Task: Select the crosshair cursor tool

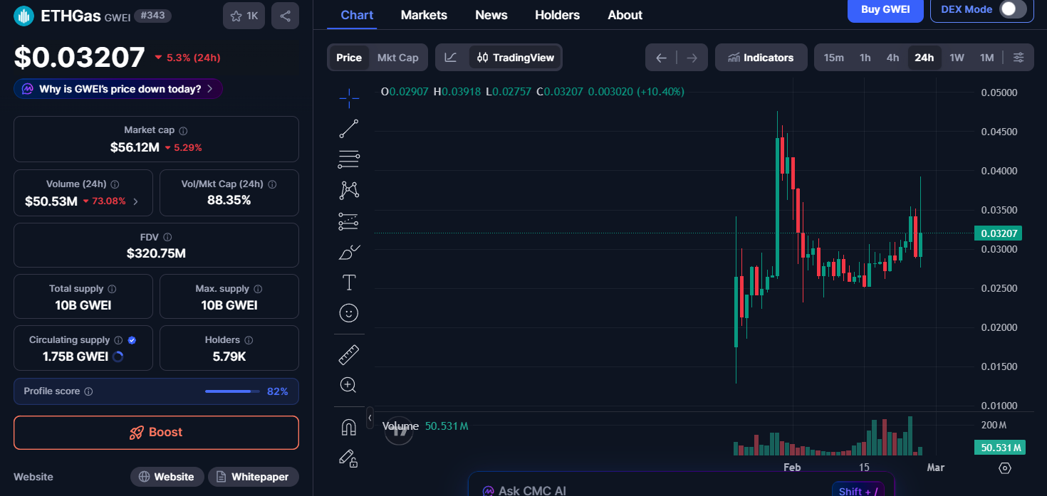Action: coord(349,98)
